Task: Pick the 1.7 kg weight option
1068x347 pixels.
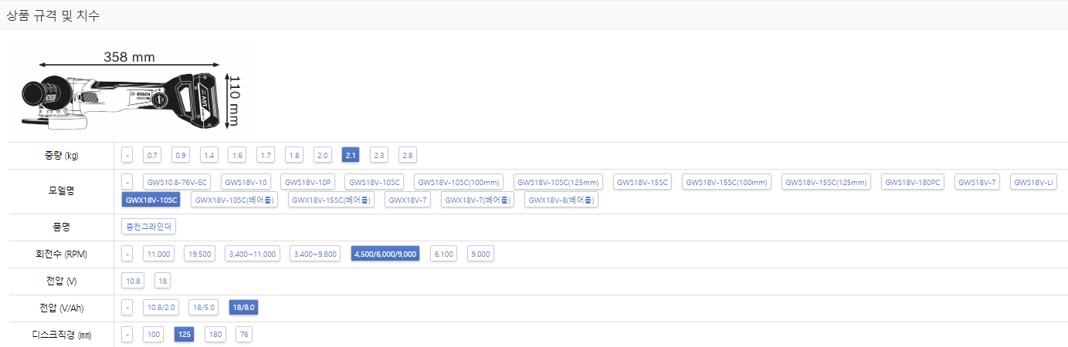Action: coord(266,155)
